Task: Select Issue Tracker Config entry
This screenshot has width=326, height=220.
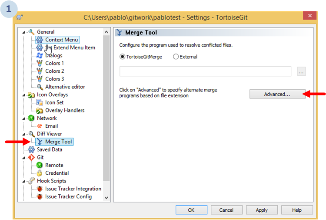Action: [68, 196]
